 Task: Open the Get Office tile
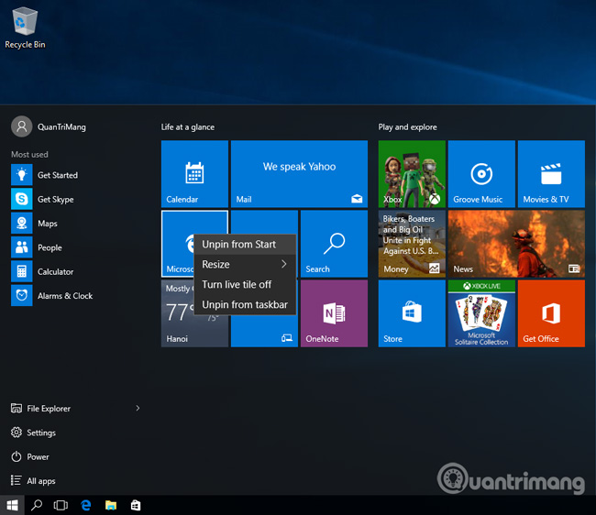[x=551, y=313]
